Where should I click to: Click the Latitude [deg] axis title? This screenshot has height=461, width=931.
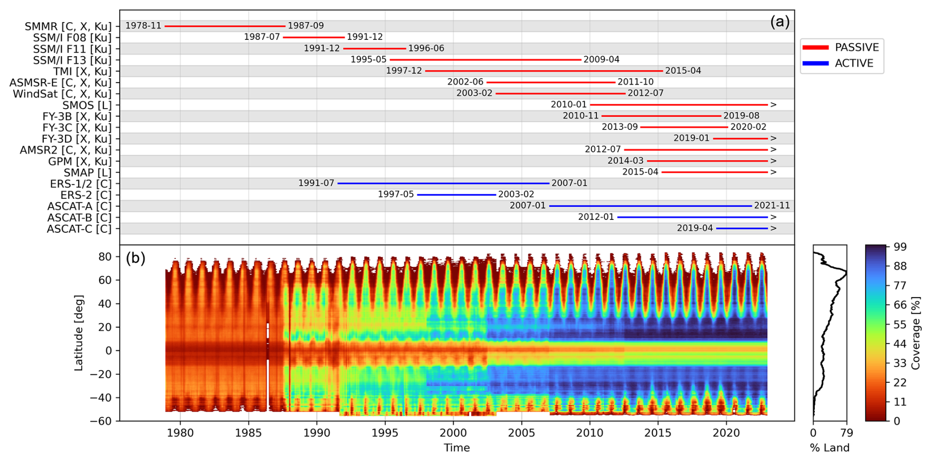(x=79, y=333)
